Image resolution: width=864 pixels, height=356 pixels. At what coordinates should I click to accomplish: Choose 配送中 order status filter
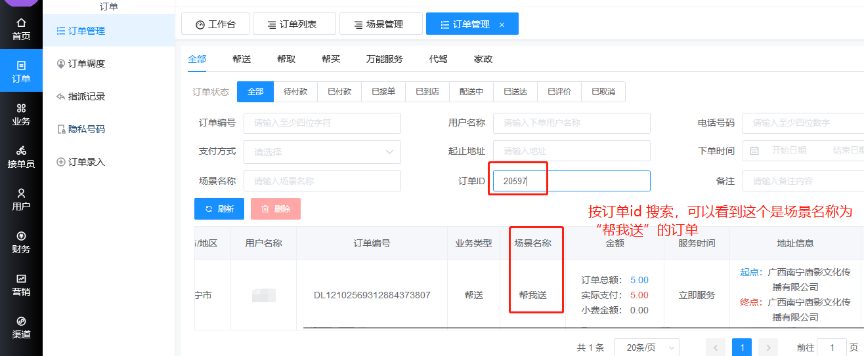tap(471, 92)
